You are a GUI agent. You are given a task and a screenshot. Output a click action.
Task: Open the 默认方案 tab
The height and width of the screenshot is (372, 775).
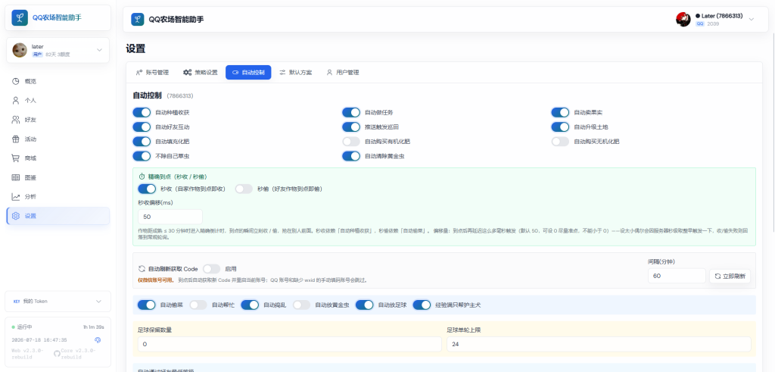point(296,72)
